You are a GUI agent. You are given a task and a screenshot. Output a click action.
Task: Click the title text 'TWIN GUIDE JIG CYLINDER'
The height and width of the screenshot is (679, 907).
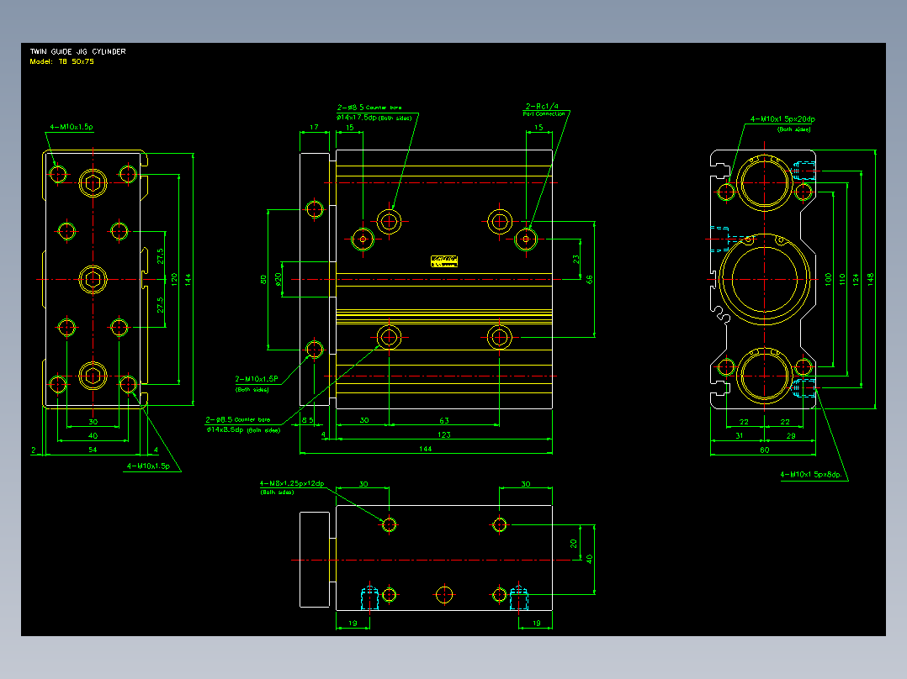tap(77, 51)
